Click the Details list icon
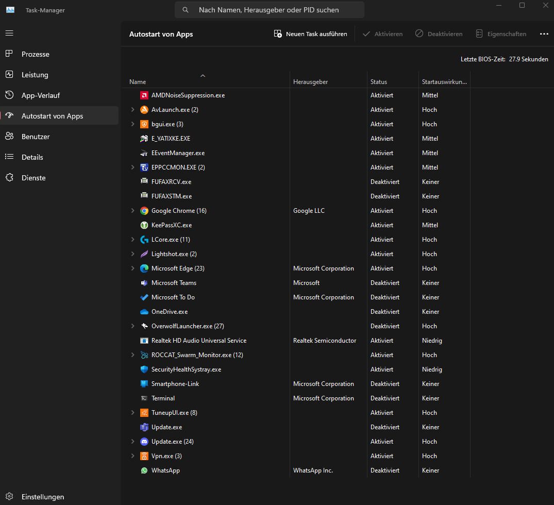The height and width of the screenshot is (505, 554). pyautogui.click(x=10, y=157)
